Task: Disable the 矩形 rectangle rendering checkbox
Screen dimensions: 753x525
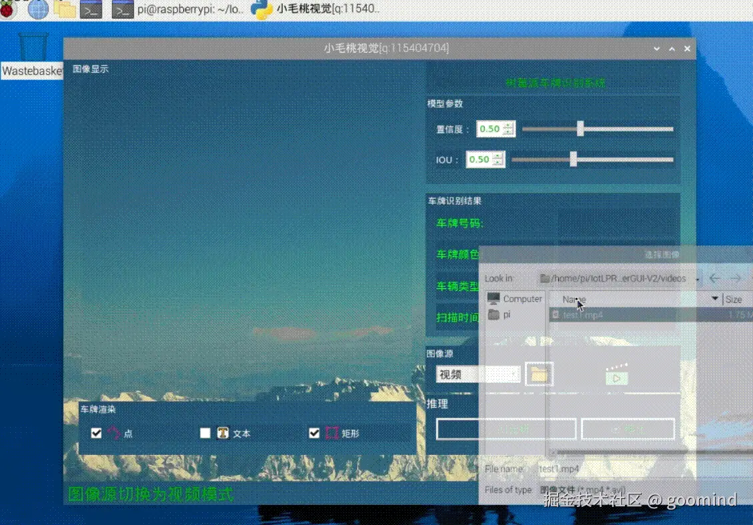Action: (x=314, y=433)
